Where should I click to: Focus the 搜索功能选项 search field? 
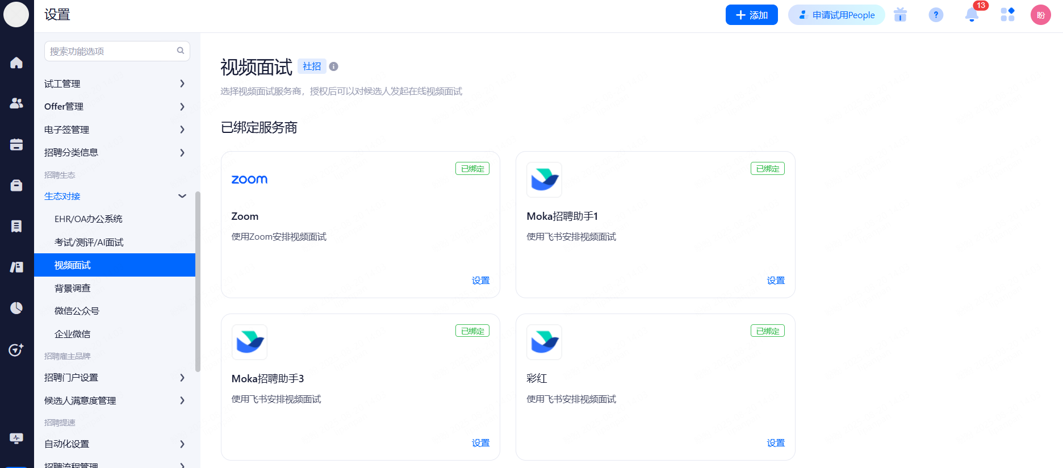[x=111, y=51]
